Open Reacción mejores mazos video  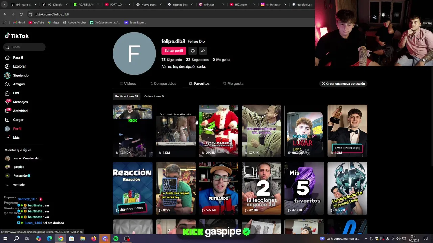pyautogui.click(x=132, y=188)
